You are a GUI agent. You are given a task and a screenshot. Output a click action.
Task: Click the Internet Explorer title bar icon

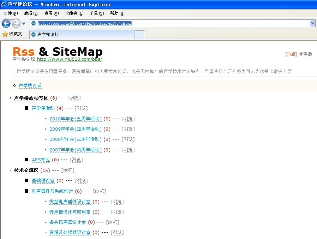4,5
